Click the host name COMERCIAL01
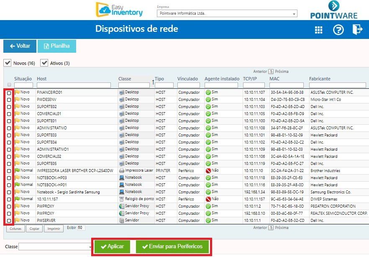The height and width of the screenshot is (257, 369). pyautogui.click(x=49, y=114)
